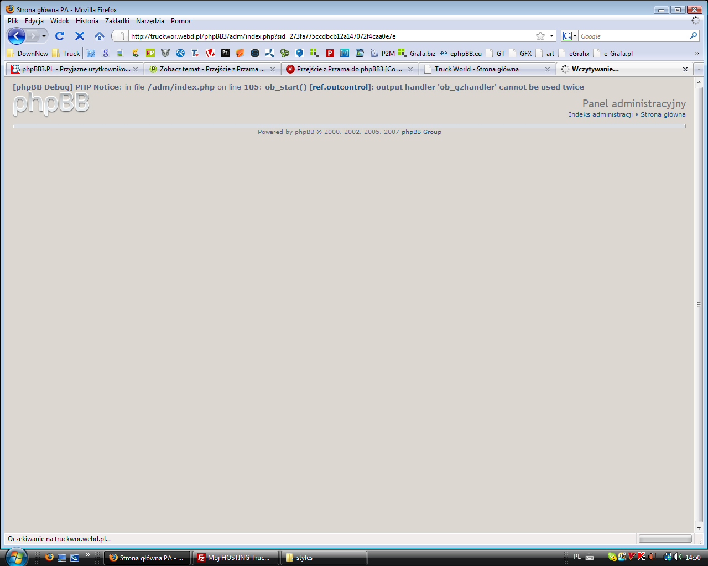This screenshot has width=708, height=566.
Task: Click the browser Back arrow button
Action: [x=16, y=36]
